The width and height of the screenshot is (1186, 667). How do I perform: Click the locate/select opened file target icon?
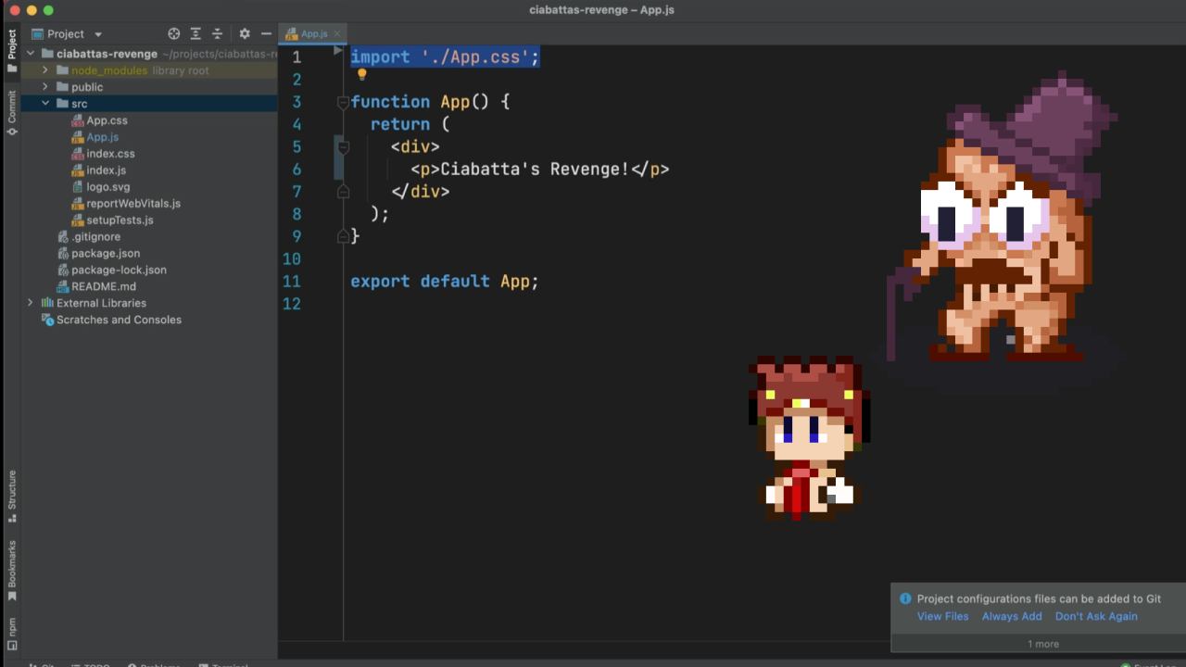[x=173, y=33]
